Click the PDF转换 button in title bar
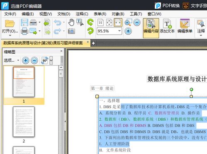This screenshot has height=154, width=207. coord(167,6)
